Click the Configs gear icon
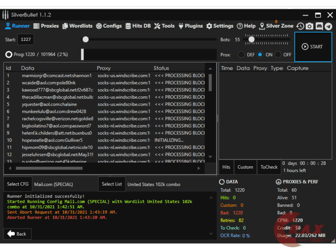336x248 pixels. pyautogui.click(x=99, y=26)
